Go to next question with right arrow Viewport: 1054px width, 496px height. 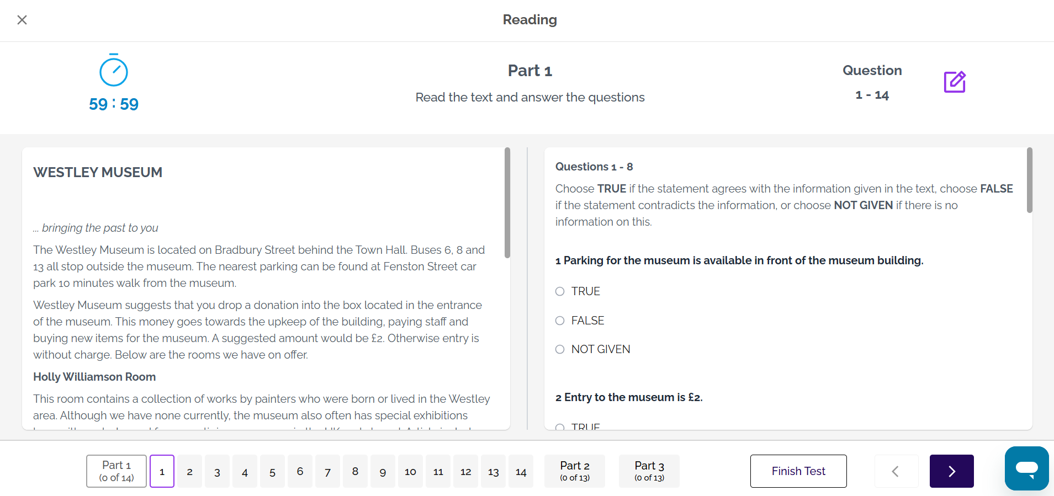[x=951, y=471]
